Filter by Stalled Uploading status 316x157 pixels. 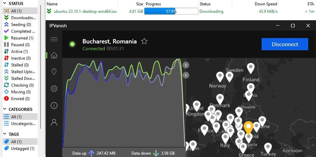(20, 71)
